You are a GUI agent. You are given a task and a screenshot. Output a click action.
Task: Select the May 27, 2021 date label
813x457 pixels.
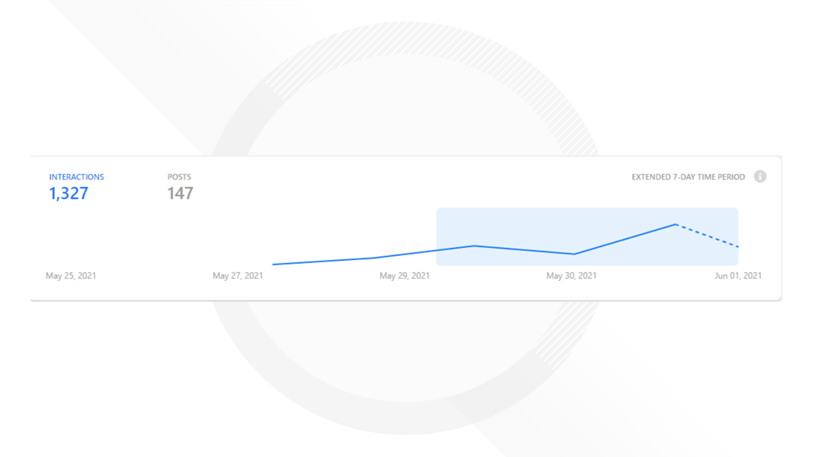coord(237,276)
